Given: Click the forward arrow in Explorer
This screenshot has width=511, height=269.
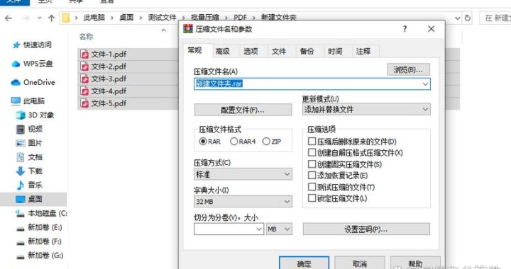Looking at the screenshot, I should pyautogui.click(x=26, y=18).
